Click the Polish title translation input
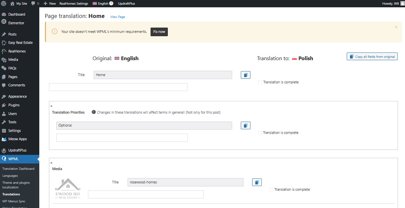405x208 pixels. (x=118, y=87)
